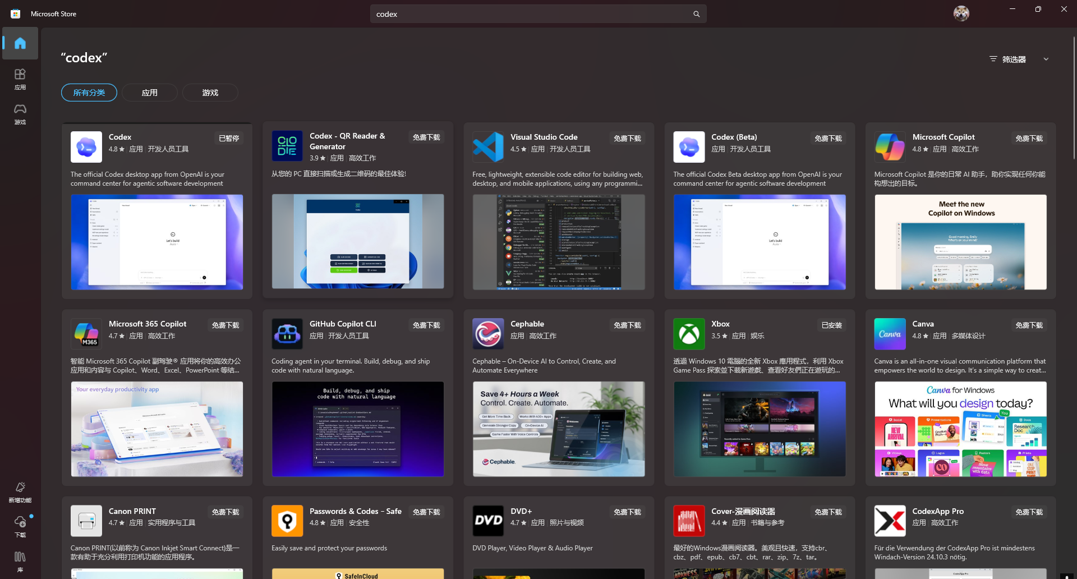Switch to the 应用 filter tab

[150, 93]
